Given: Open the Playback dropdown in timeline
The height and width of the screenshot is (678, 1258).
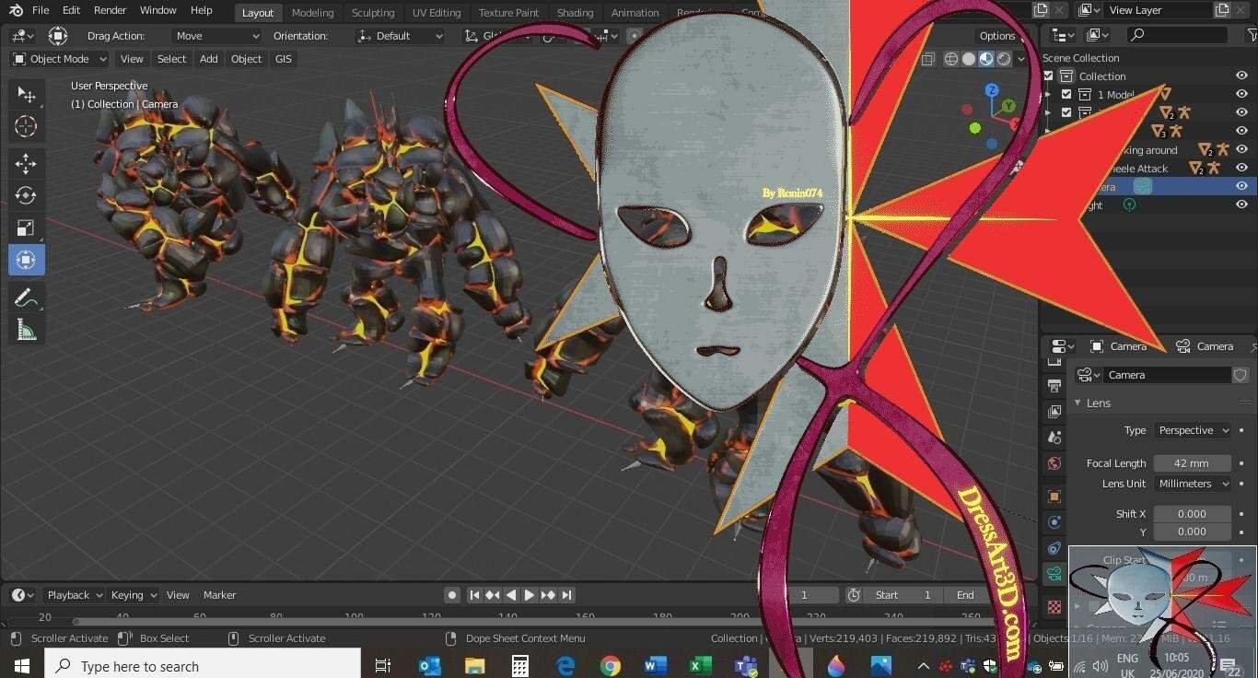Looking at the screenshot, I should point(73,595).
